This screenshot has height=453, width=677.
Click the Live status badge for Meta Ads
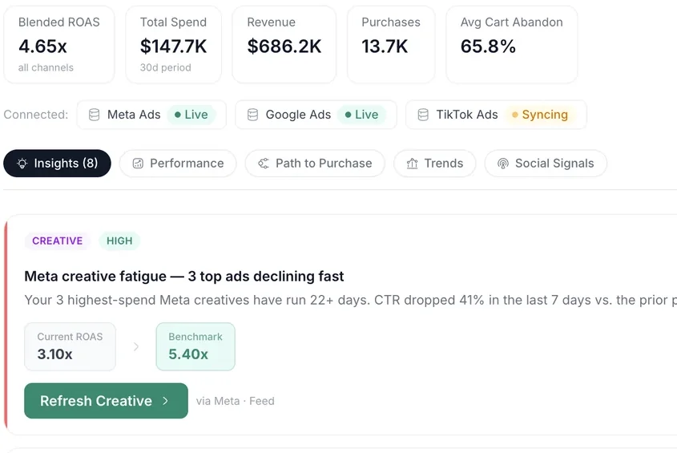click(x=191, y=115)
